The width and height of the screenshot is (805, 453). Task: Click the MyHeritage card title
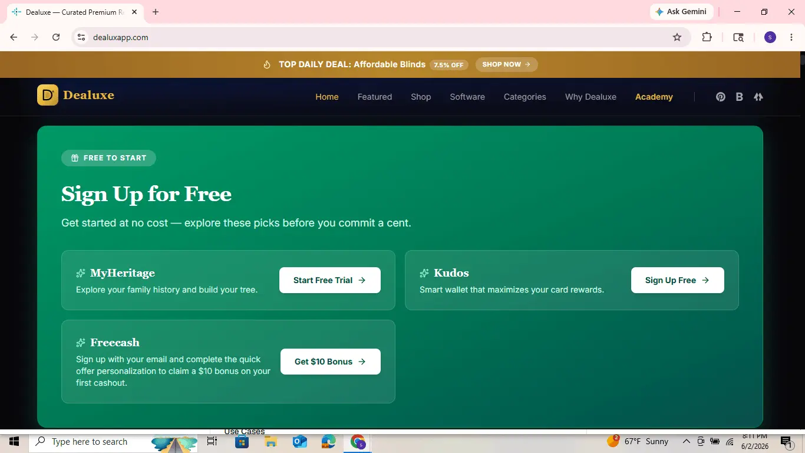(x=123, y=273)
